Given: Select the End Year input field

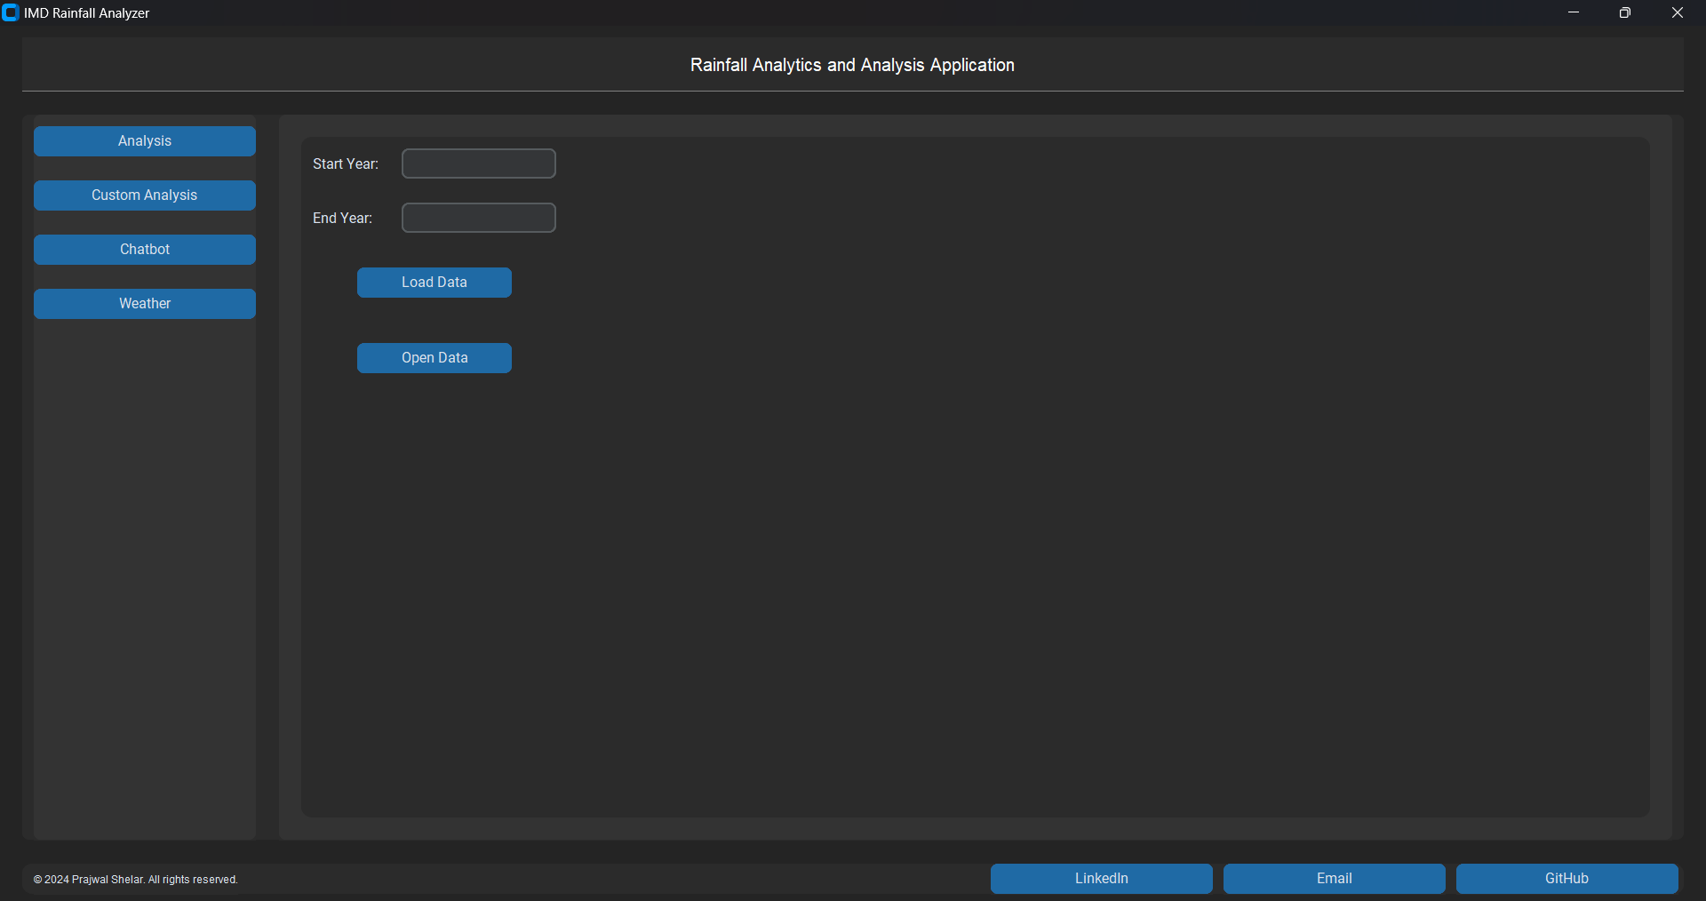Looking at the screenshot, I should coord(479,218).
